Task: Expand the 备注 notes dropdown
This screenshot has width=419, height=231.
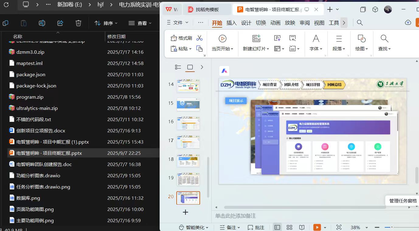Action: pos(232,227)
